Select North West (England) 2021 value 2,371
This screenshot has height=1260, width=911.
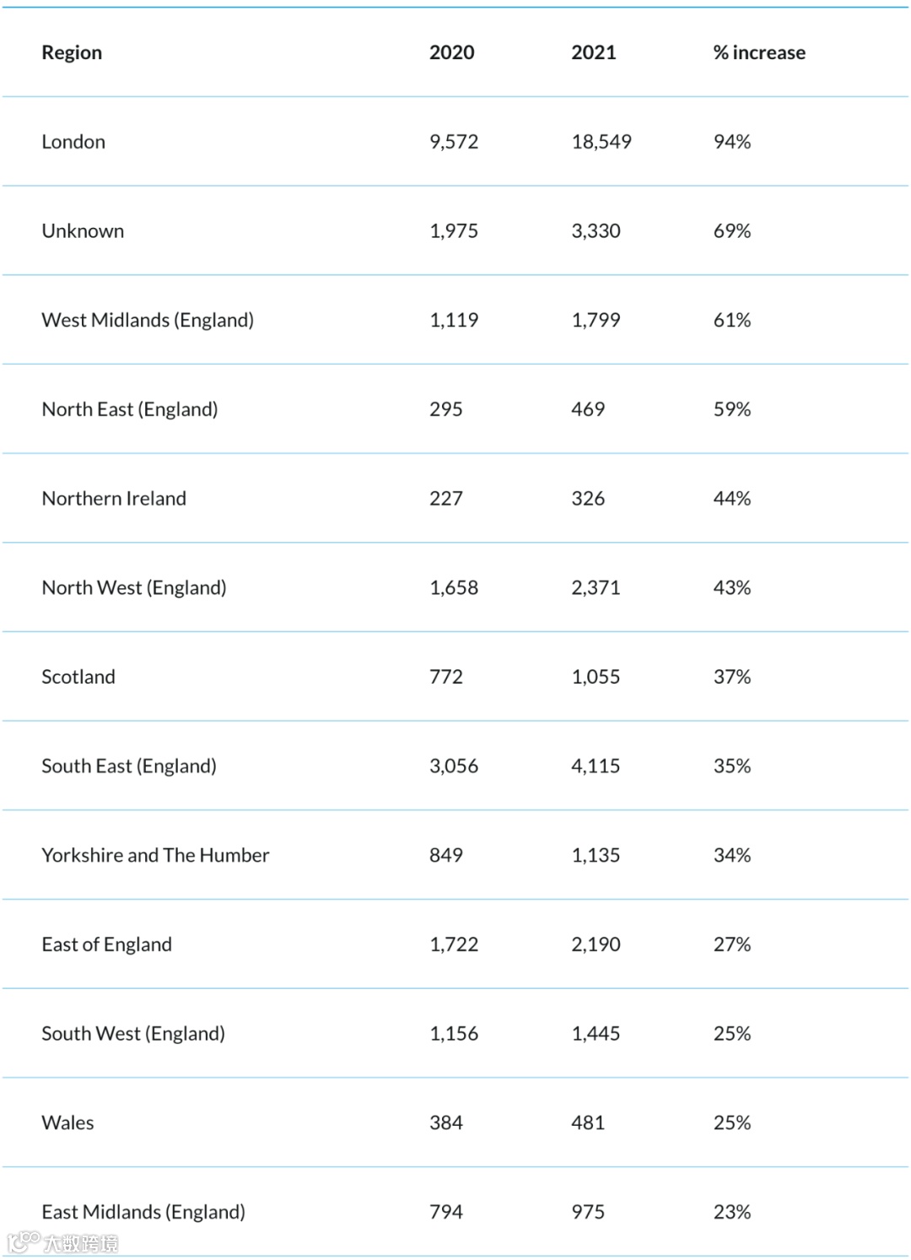596,587
